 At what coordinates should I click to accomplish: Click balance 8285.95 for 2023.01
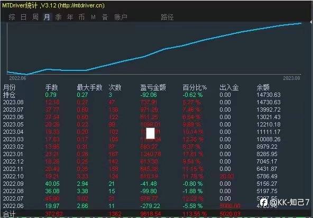coord(267,154)
